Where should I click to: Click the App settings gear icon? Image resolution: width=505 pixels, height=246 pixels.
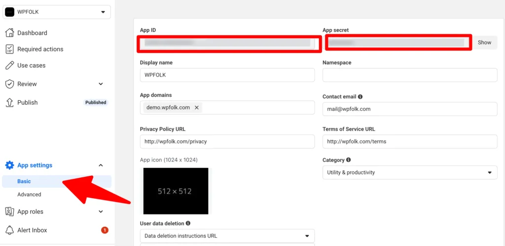coord(10,165)
